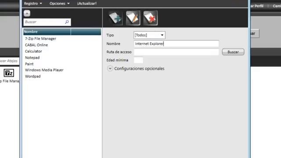The width and height of the screenshot is (281, 158).
Task: Click the magnifier icon in Buscar box
Action: (x=67, y=22)
